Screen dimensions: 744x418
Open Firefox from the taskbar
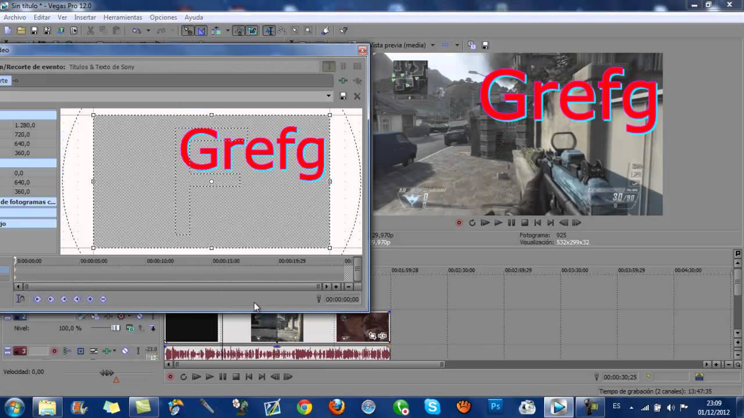pyautogui.click(x=337, y=407)
